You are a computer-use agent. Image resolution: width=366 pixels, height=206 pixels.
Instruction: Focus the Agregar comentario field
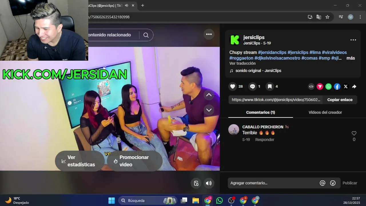[273, 183]
